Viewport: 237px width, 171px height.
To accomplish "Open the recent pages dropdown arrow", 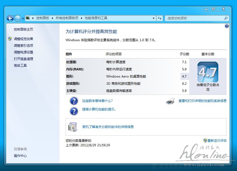I will [23, 18].
